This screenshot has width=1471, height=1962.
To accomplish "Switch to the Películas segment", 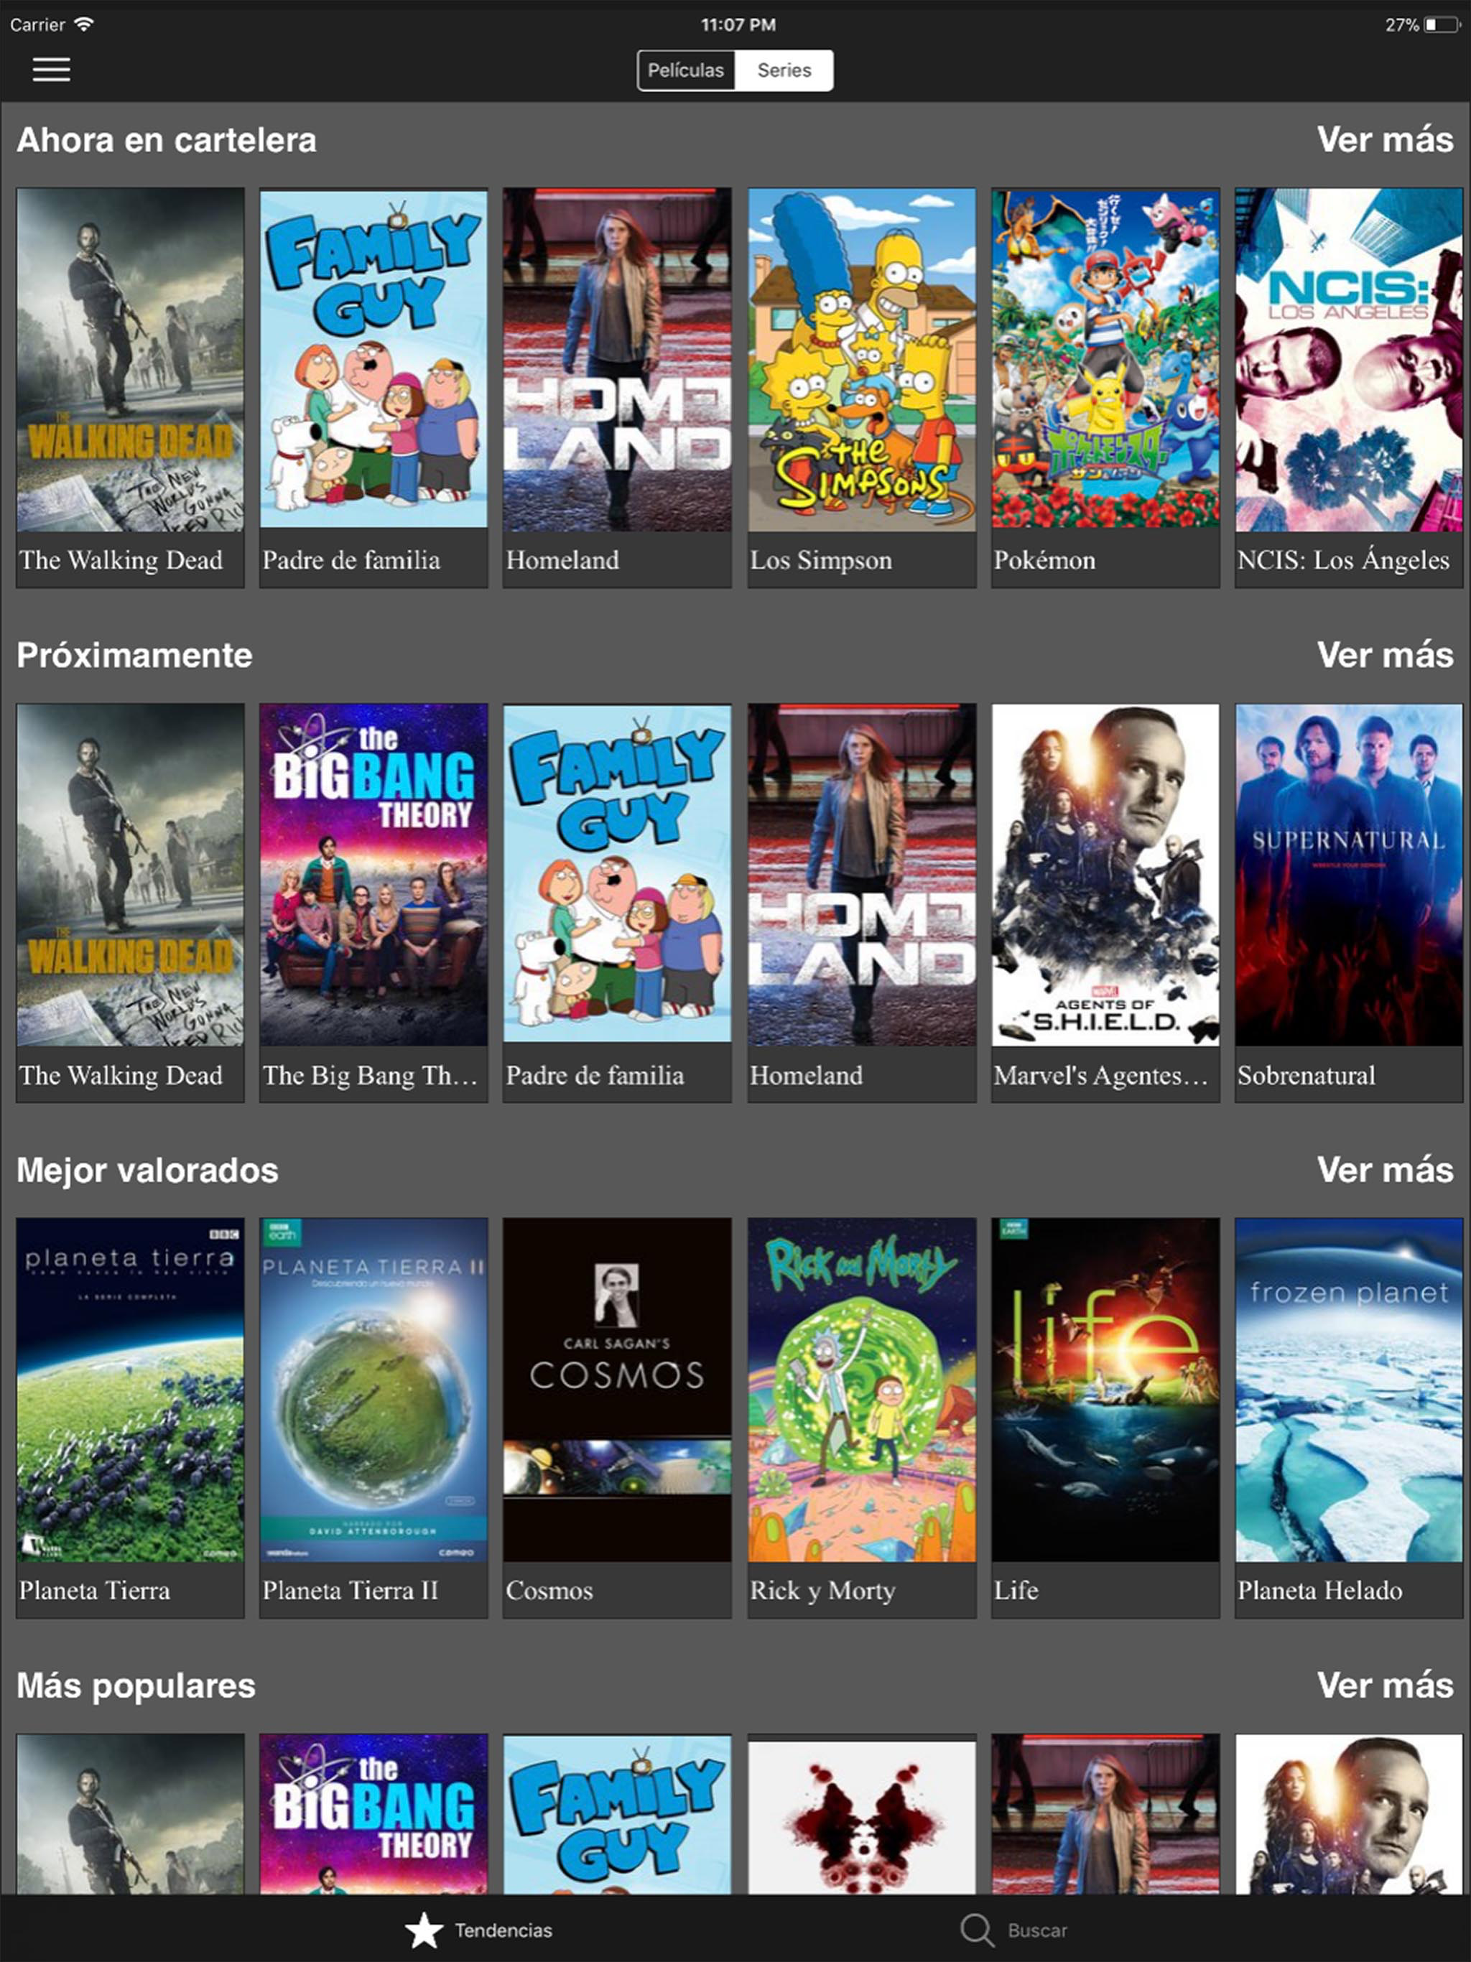I will pyautogui.click(x=686, y=70).
